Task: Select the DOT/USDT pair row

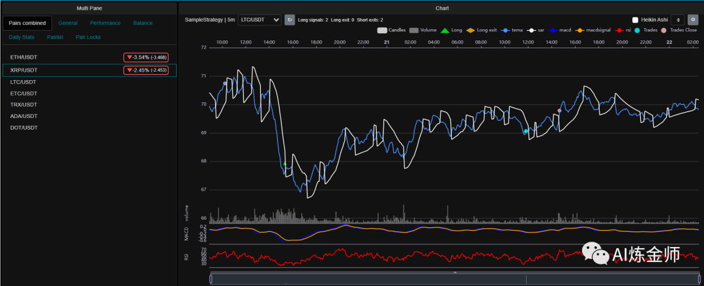Action: pos(89,128)
